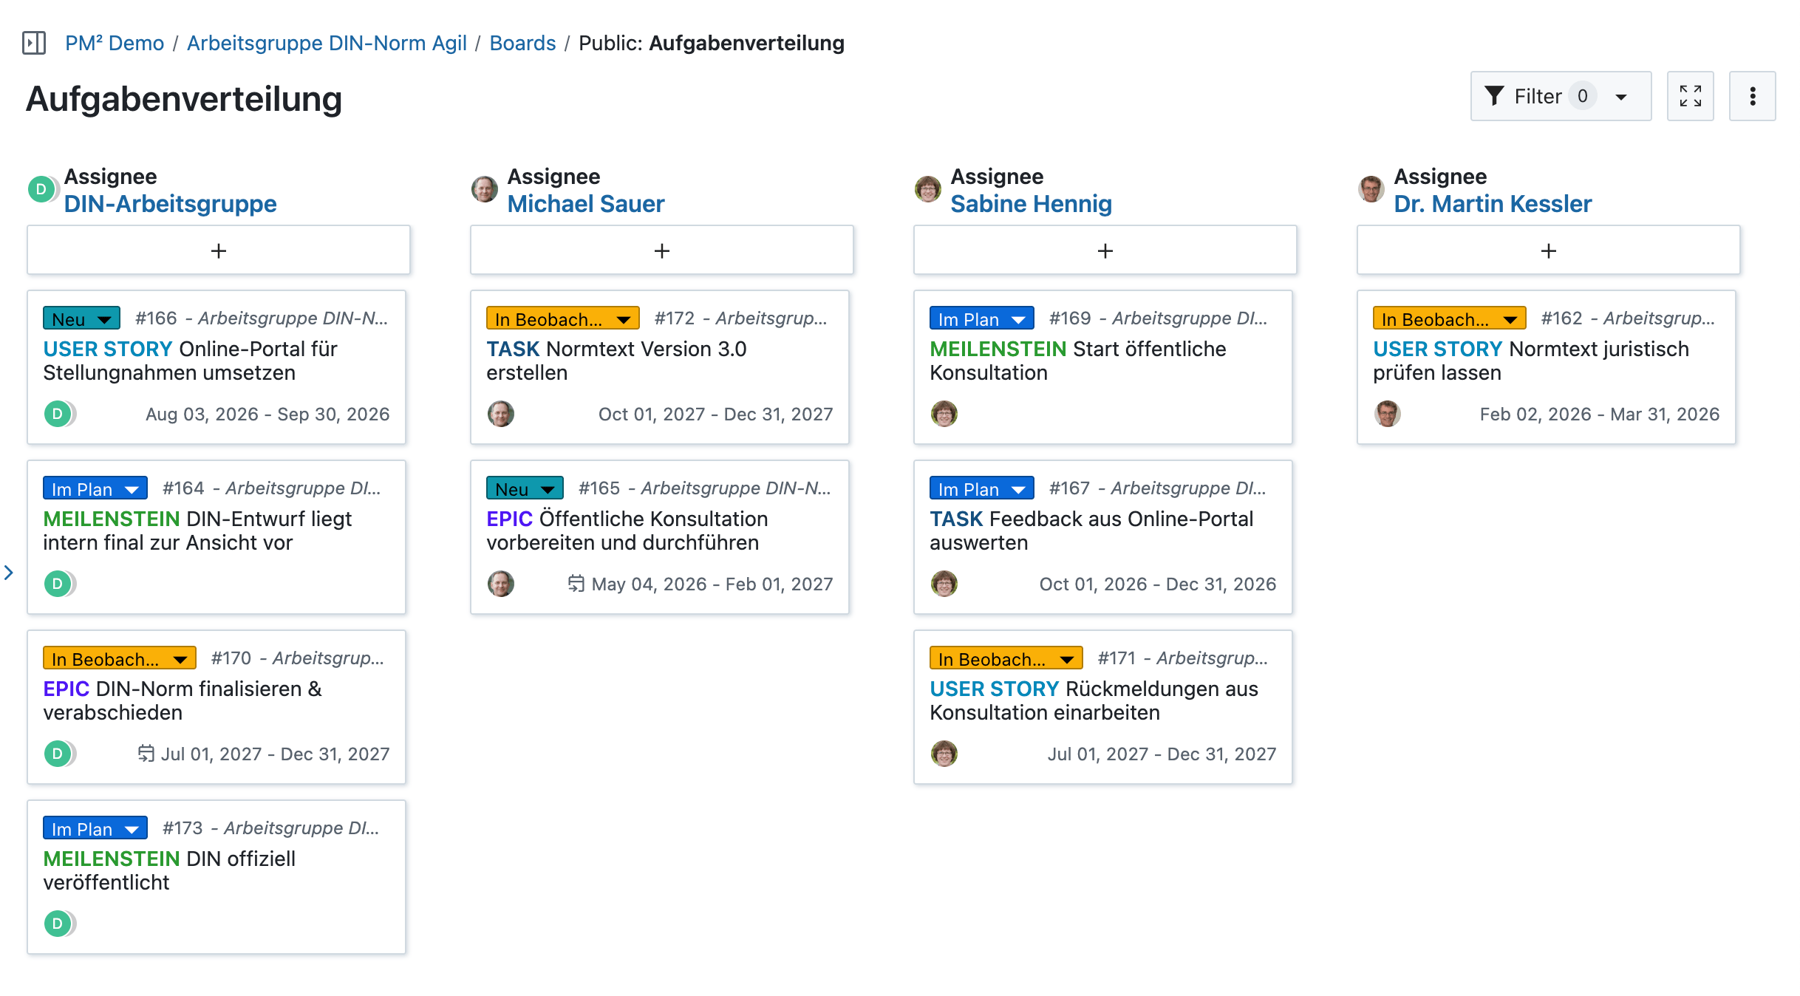Open fullscreen mode for the board
The image size is (1800, 996).
coord(1690,96)
